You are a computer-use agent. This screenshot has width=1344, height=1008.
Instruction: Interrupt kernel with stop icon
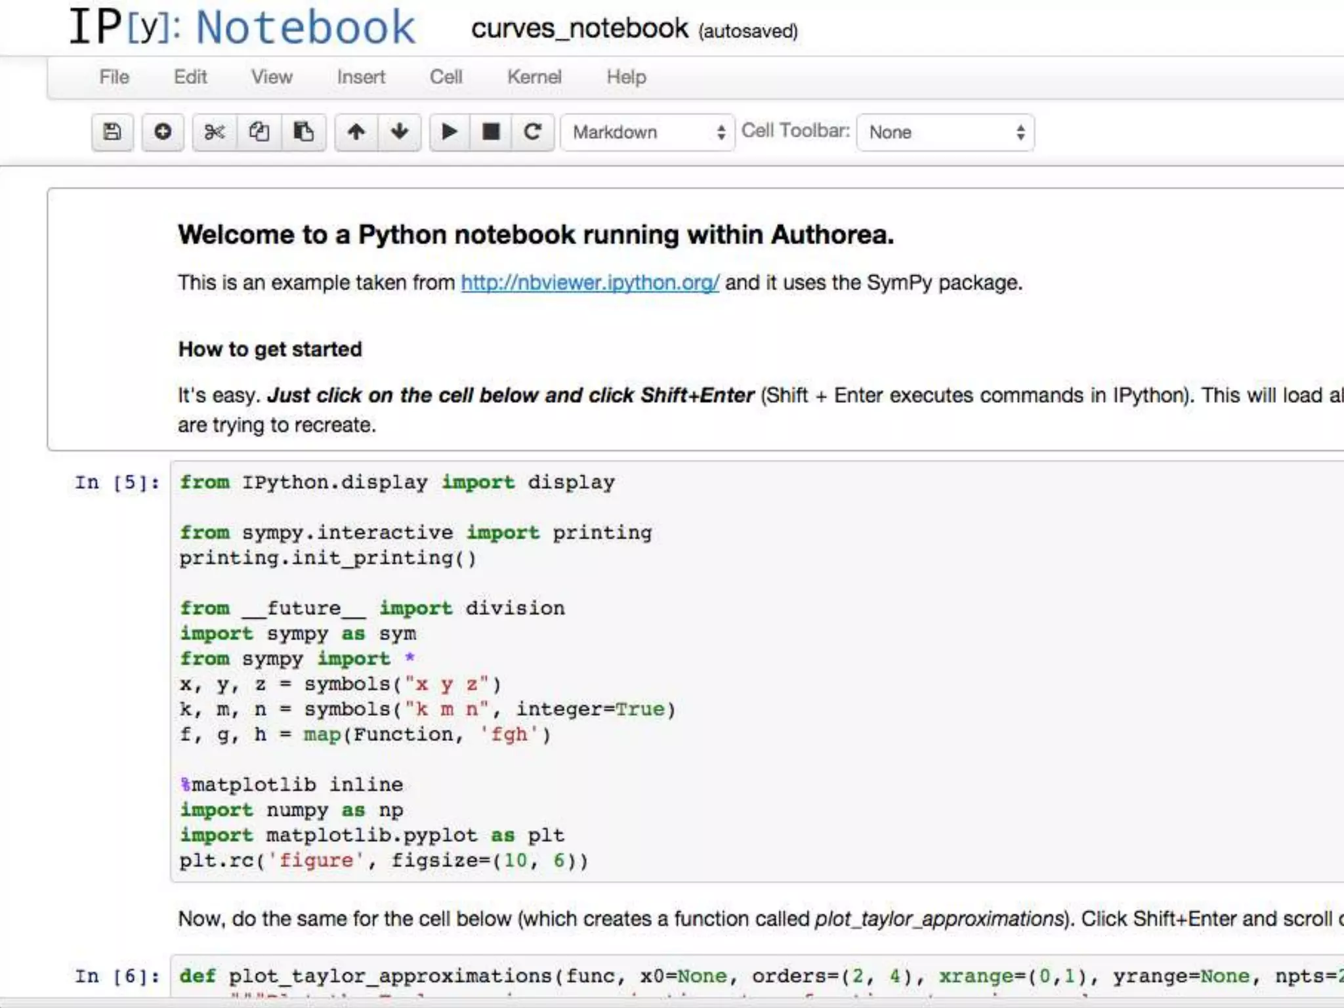pos(491,132)
